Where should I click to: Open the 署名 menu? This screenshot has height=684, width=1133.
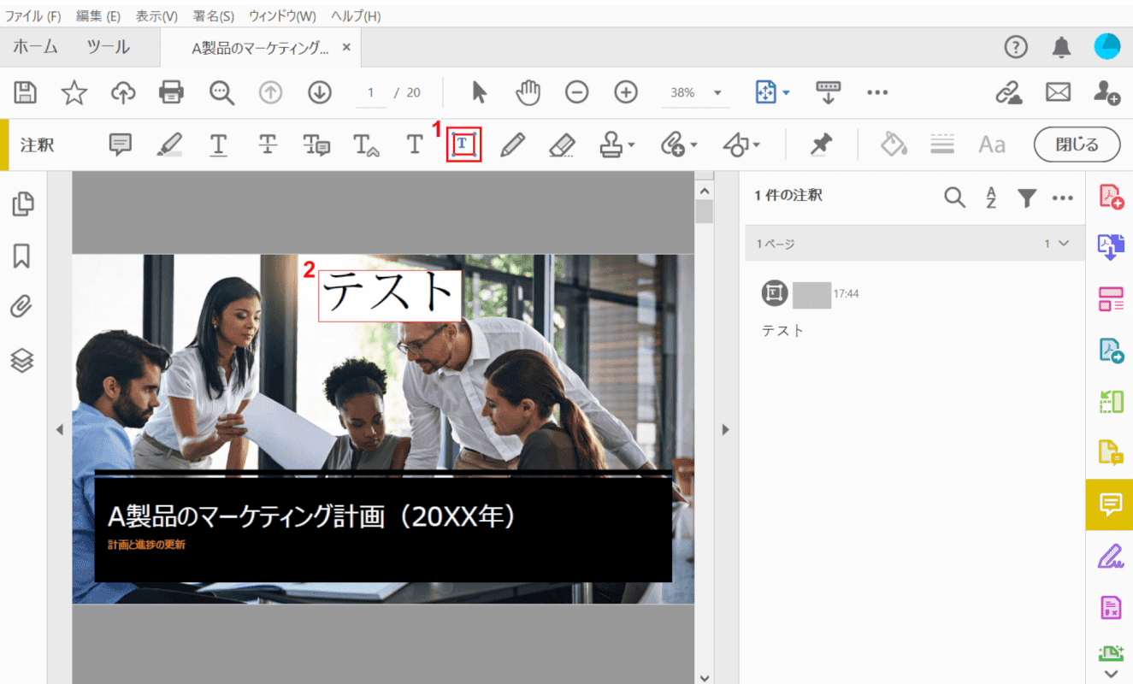(214, 16)
